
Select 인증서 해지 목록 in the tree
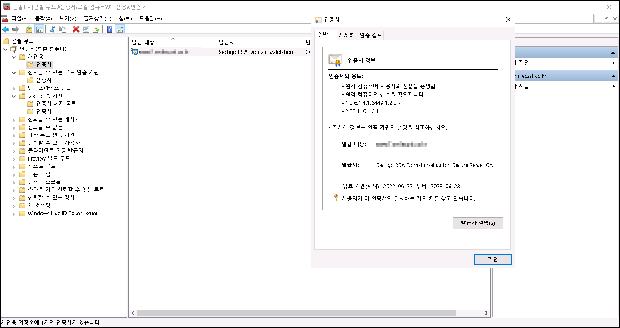pos(56,104)
